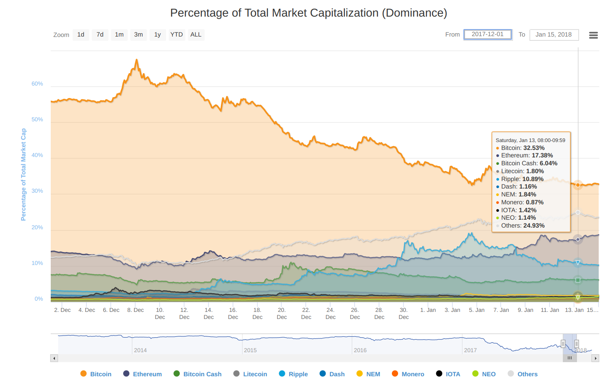Click left navigator range handle
Screen dimensions: 604x380
pos(563,344)
